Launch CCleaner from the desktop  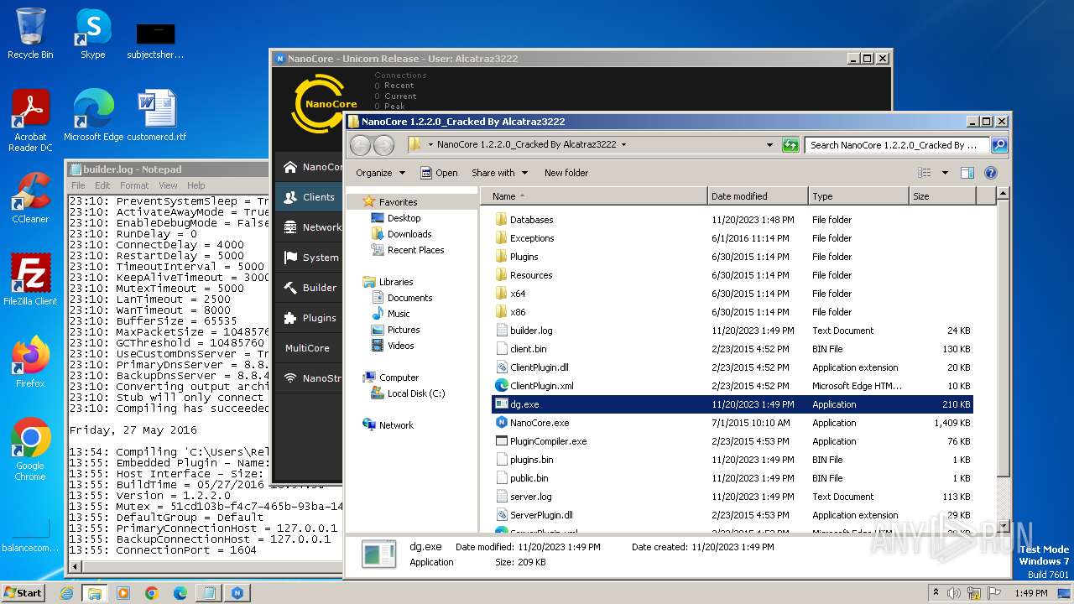pyautogui.click(x=30, y=197)
